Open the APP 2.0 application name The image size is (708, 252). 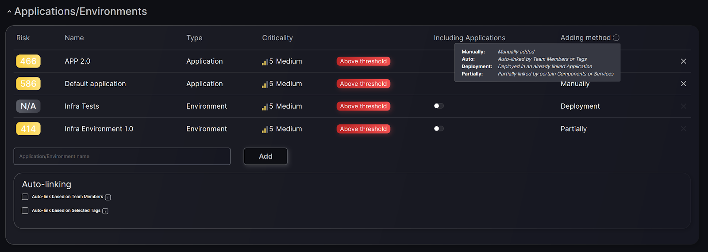click(77, 61)
